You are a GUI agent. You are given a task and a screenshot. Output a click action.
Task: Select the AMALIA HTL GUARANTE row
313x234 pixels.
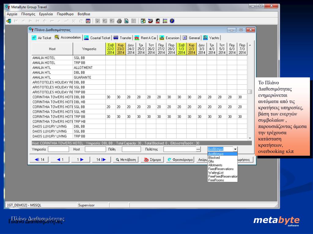click(139, 77)
